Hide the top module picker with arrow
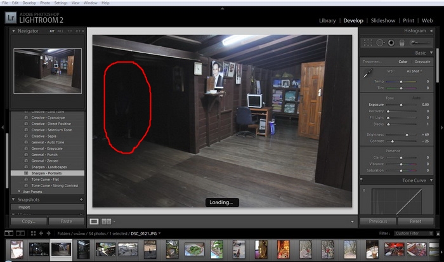 (222, 8)
